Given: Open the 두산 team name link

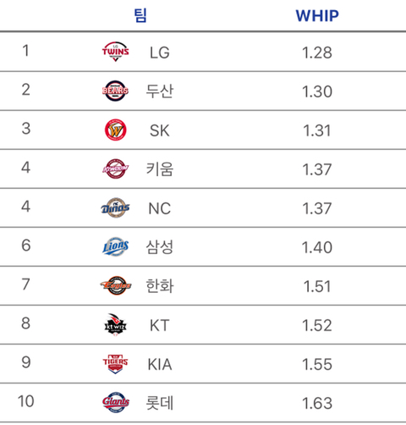Looking at the screenshot, I should 160,91.
